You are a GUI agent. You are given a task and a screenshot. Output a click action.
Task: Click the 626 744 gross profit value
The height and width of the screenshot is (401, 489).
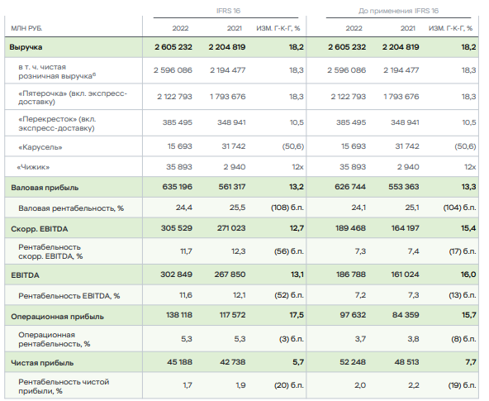click(350, 187)
